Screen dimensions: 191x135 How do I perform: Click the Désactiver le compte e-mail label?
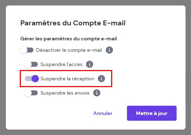(x=69, y=50)
